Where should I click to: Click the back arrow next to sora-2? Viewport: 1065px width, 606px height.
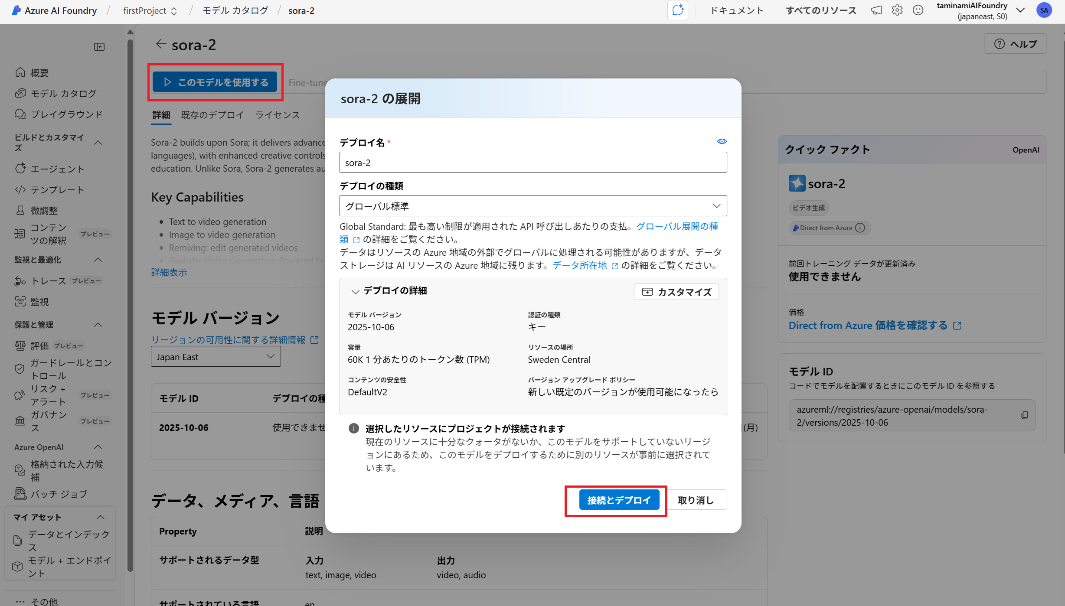161,44
